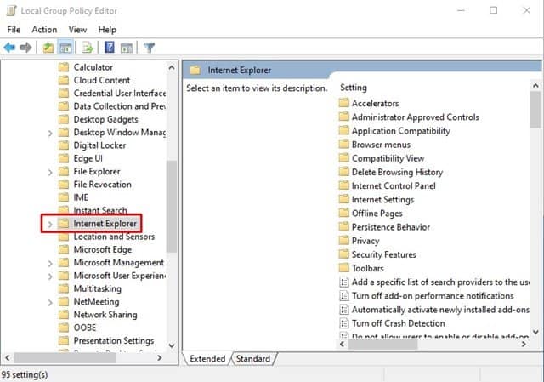Open Application Compatibility folder
544x382 pixels.
[400, 130]
